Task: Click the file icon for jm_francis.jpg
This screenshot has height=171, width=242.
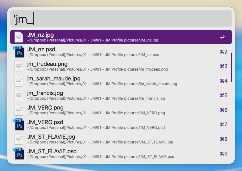Action: (x=19, y=96)
